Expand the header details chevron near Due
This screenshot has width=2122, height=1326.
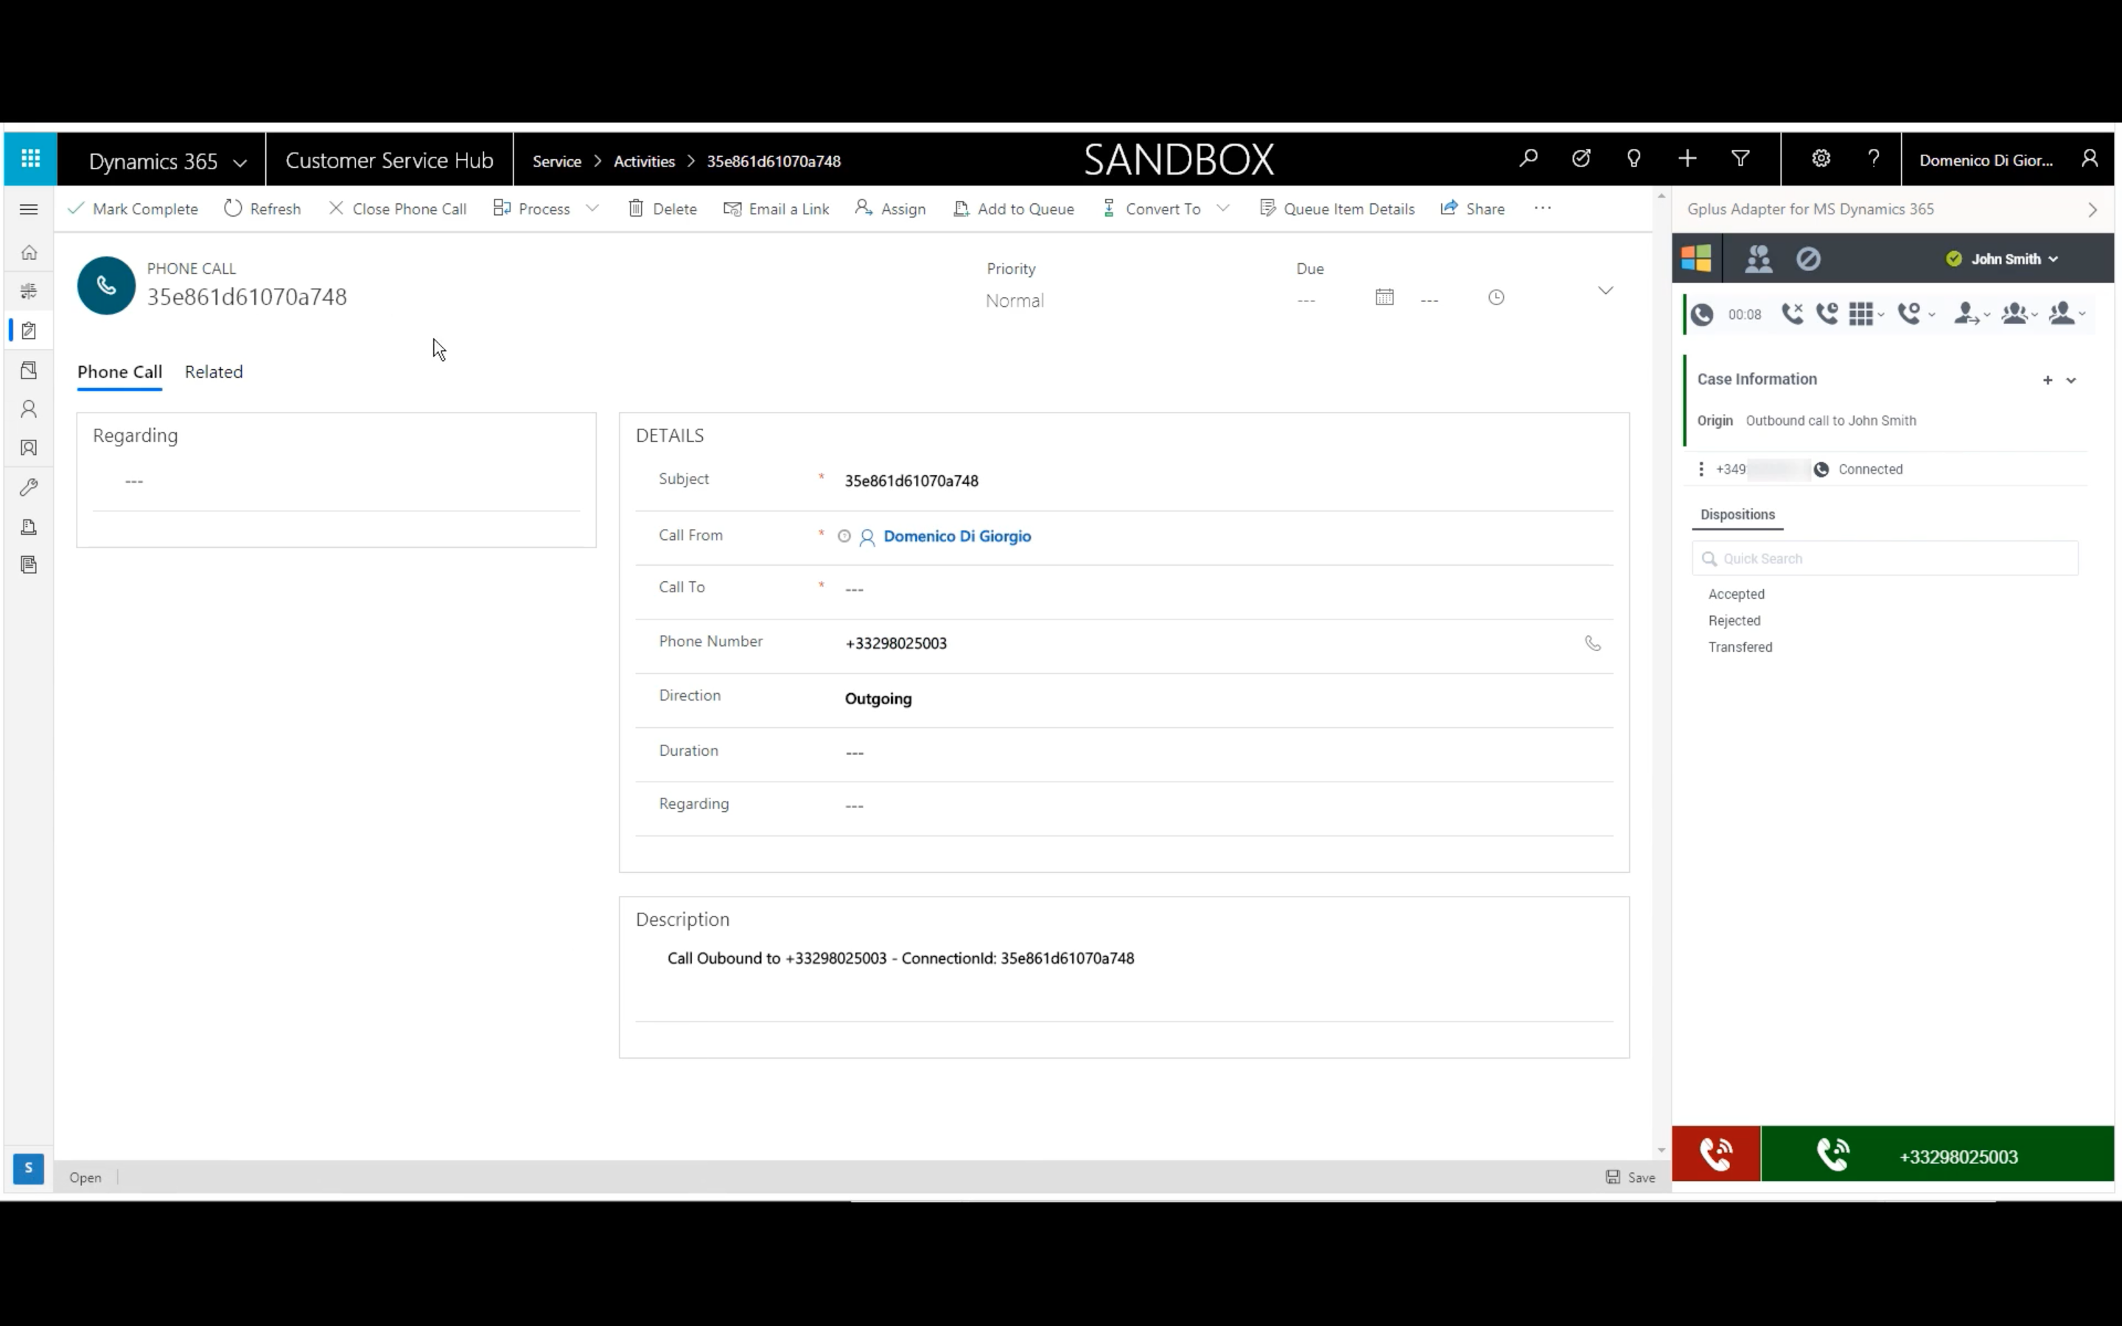[x=1605, y=290]
